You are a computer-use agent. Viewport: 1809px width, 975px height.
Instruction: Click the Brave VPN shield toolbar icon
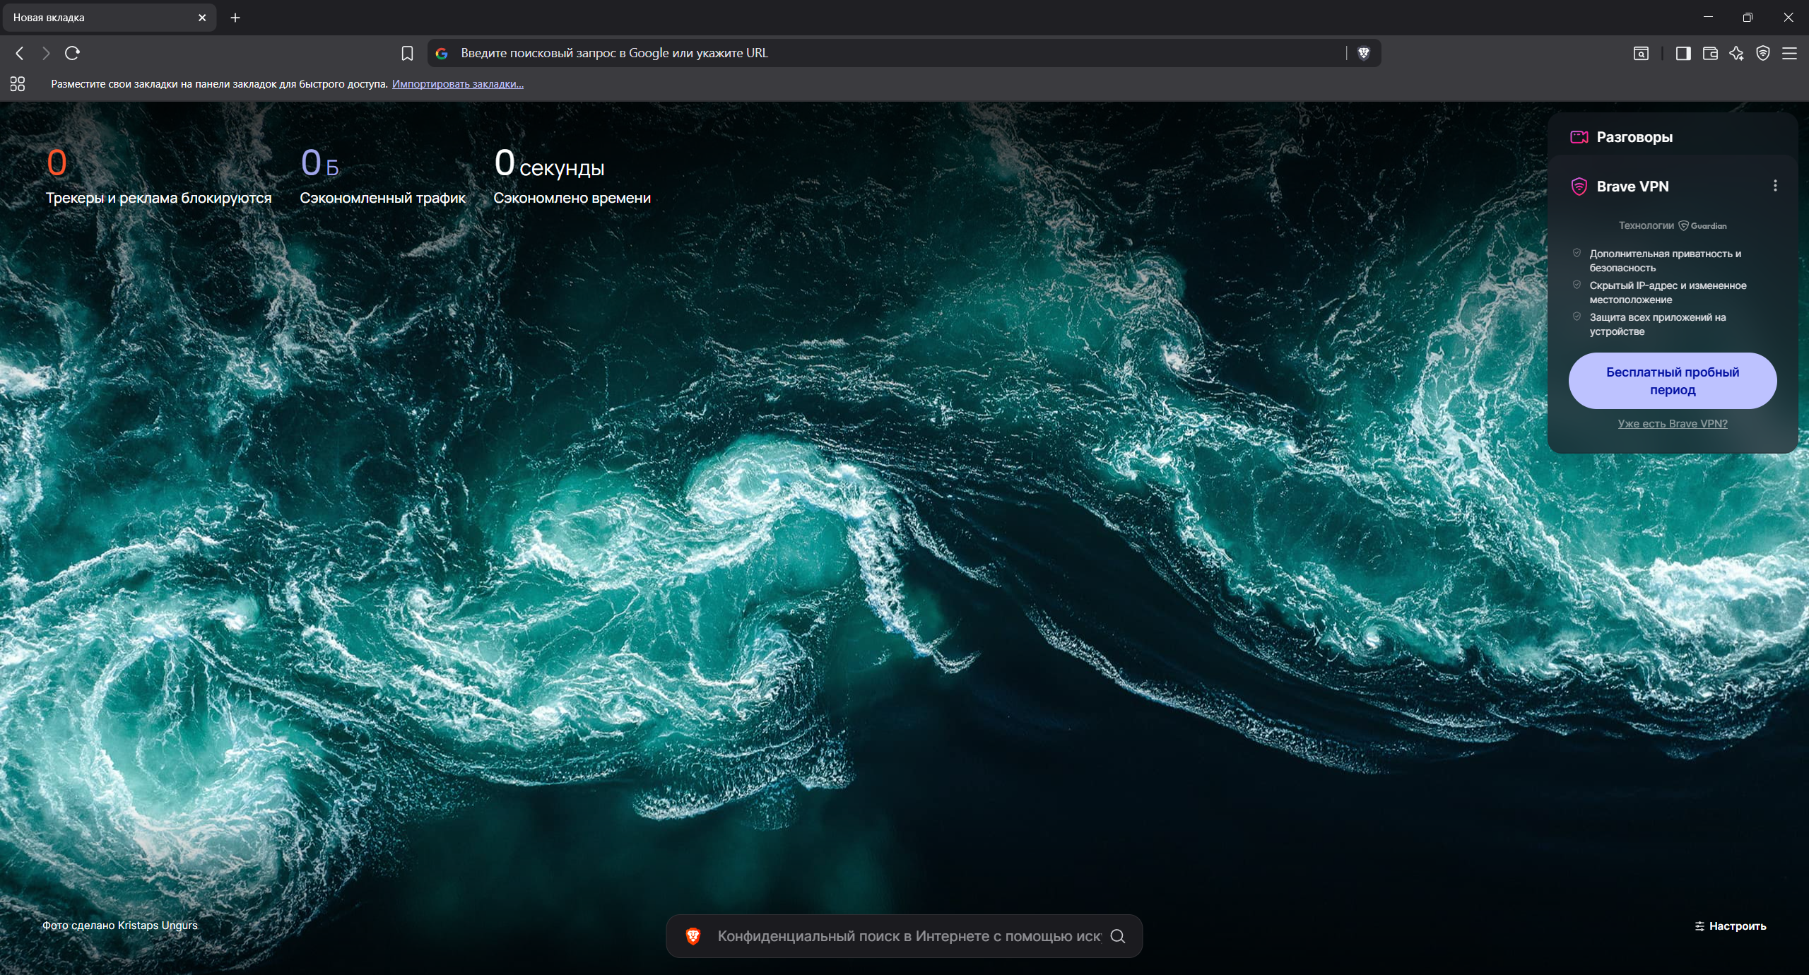1763,53
